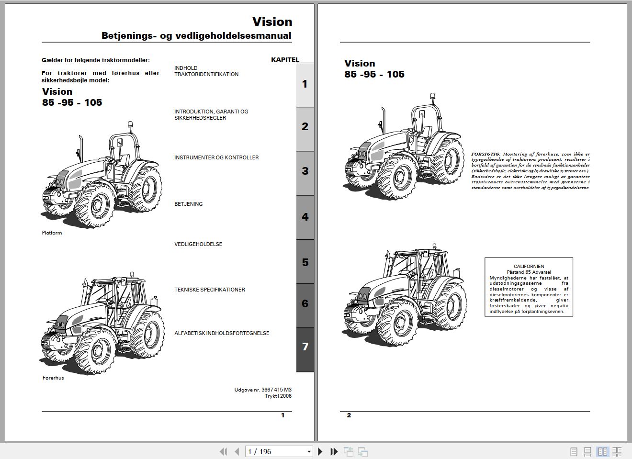Click the Førerhus tractor illustration on page 1
632x459 pixels.
(101, 323)
